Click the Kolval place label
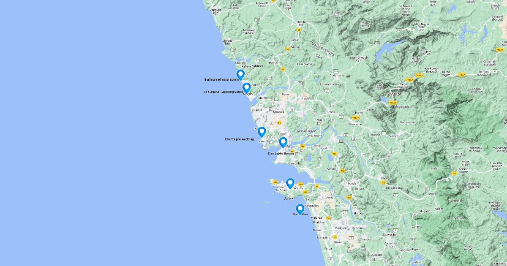507x266 pixels. [286, 95]
